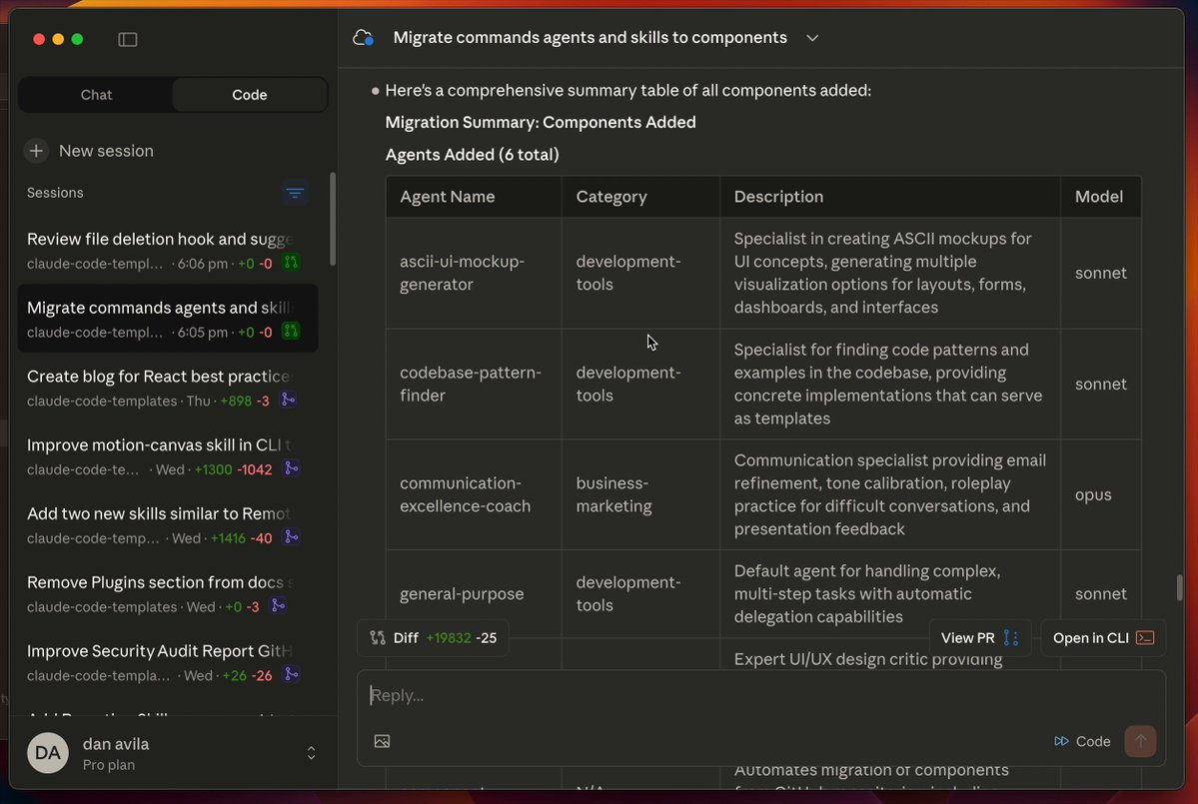1198x804 pixels.
Task: Attach an image using the picture icon
Action: pyautogui.click(x=382, y=741)
